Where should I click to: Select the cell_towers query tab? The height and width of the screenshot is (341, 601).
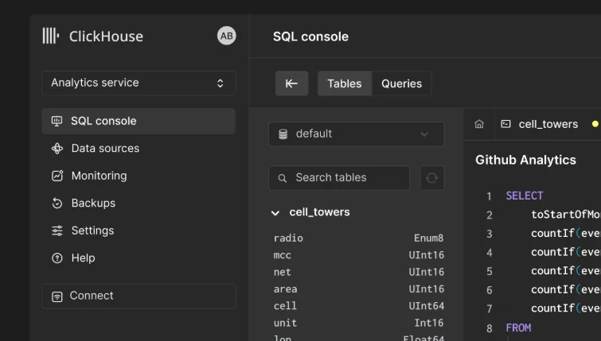[x=548, y=124]
